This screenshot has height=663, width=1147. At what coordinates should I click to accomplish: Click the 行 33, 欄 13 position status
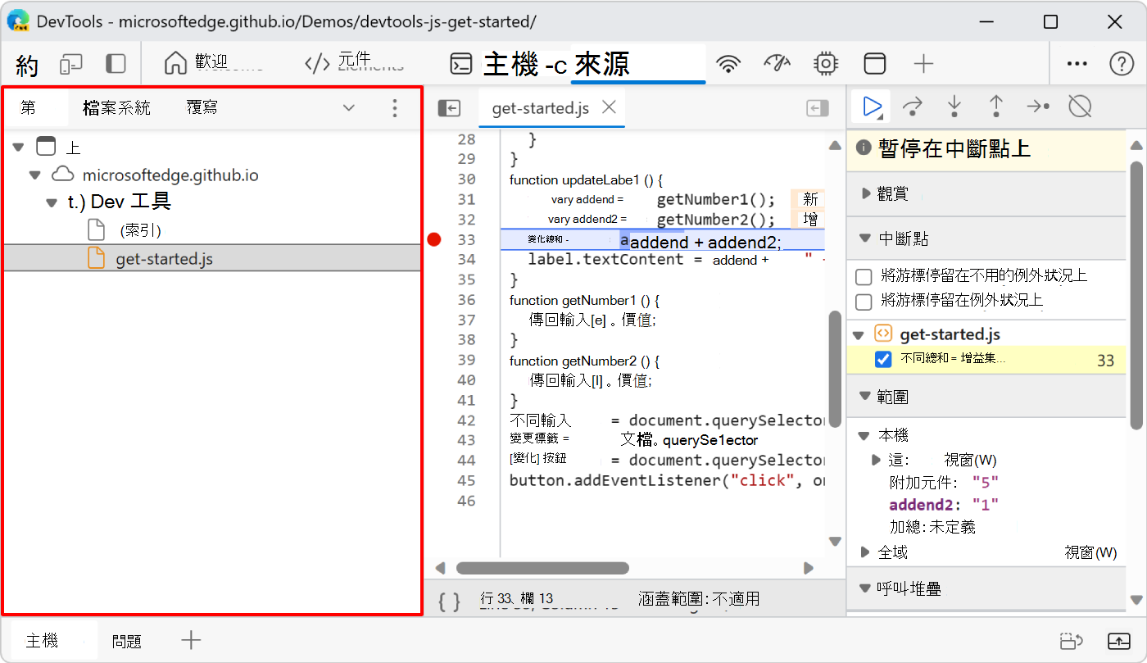pos(517,600)
